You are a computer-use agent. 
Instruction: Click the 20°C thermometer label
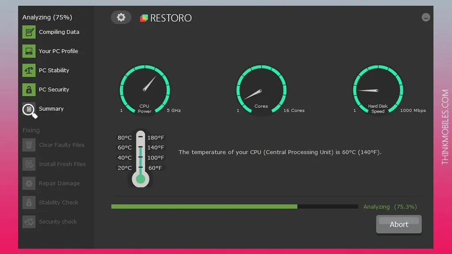click(124, 168)
